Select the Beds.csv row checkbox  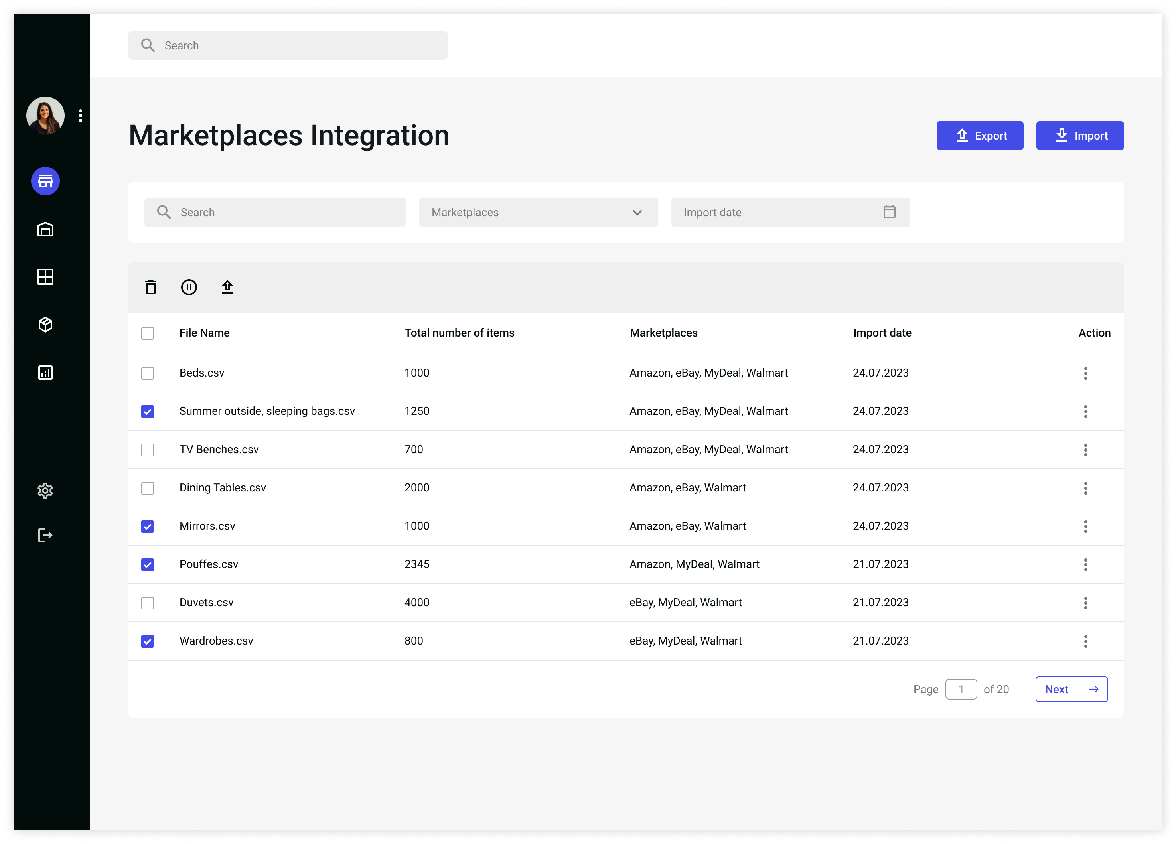[x=148, y=373]
